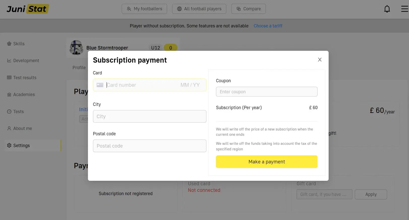Open Skills in the sidebar
Viewport: 409px width, 220px height.
[19, 44]
